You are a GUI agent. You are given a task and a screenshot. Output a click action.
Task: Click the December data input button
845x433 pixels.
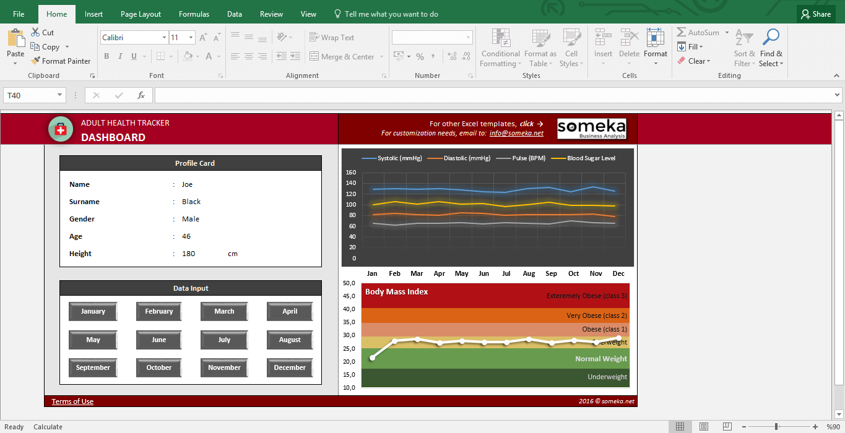click(290, 367)
